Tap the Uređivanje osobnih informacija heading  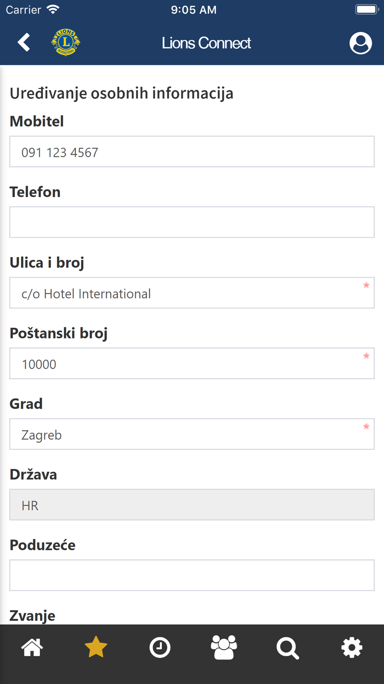pos(121,93)
